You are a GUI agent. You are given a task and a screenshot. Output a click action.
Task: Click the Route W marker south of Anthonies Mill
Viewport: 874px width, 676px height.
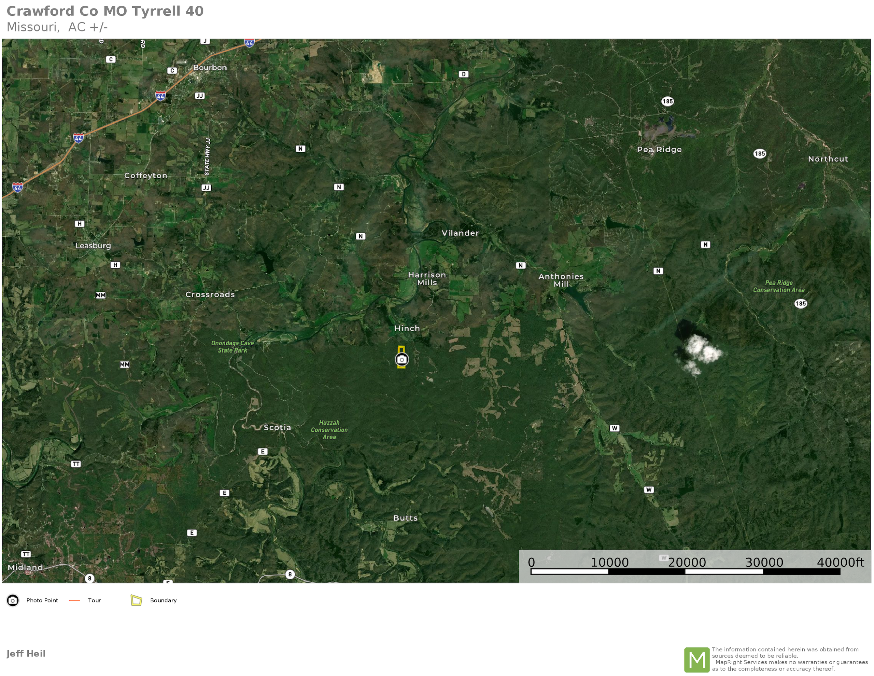tap(615, 428)
